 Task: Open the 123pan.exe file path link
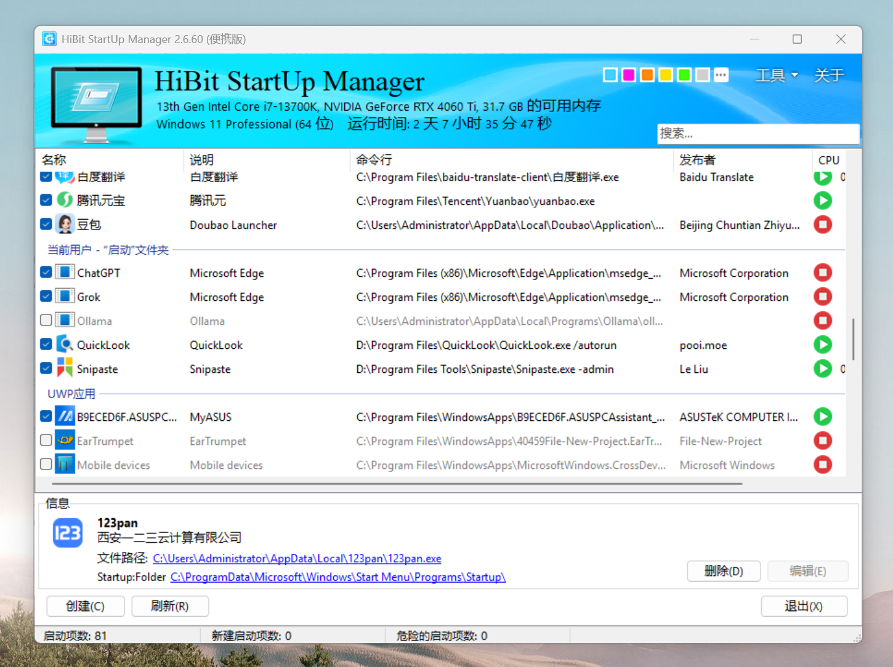(x=297, y=559)
